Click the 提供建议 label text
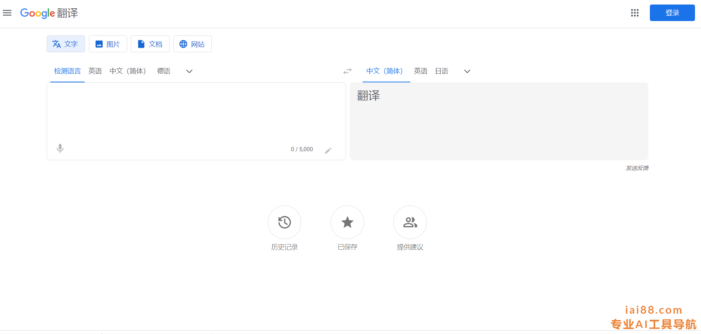This screenshot has height=334, width=701. click(x=410, y=247)
